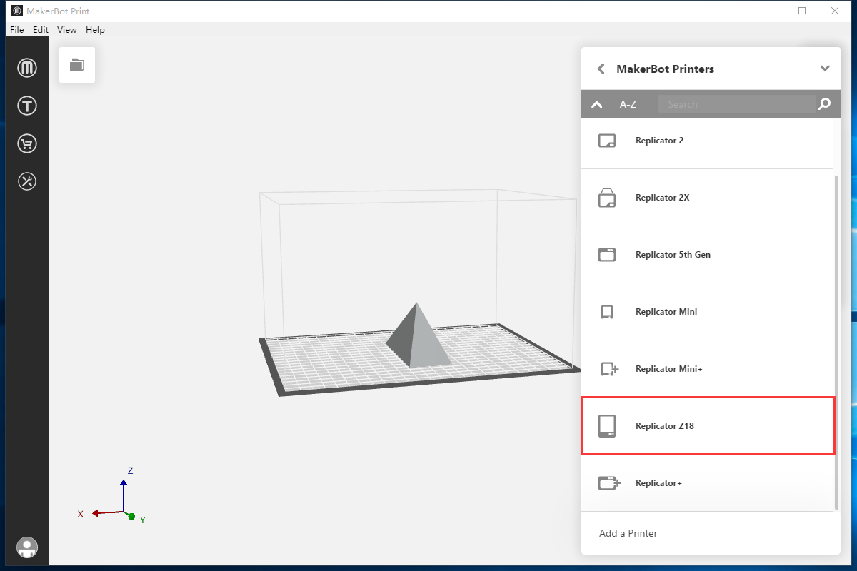The height and width of the screenshot is (571, 857).
Task: Click the printer list scrollbar
Action: (836, 343)
